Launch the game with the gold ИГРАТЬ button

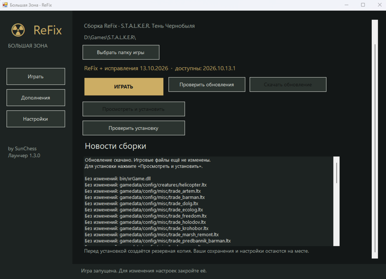pos(124,87)
